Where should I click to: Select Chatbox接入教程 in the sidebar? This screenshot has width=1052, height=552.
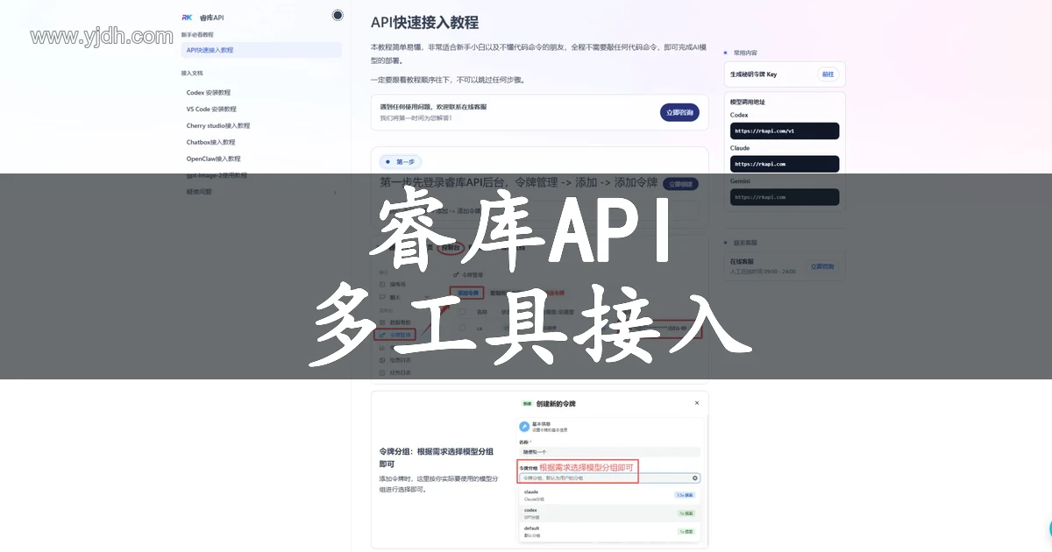(211, 142)
